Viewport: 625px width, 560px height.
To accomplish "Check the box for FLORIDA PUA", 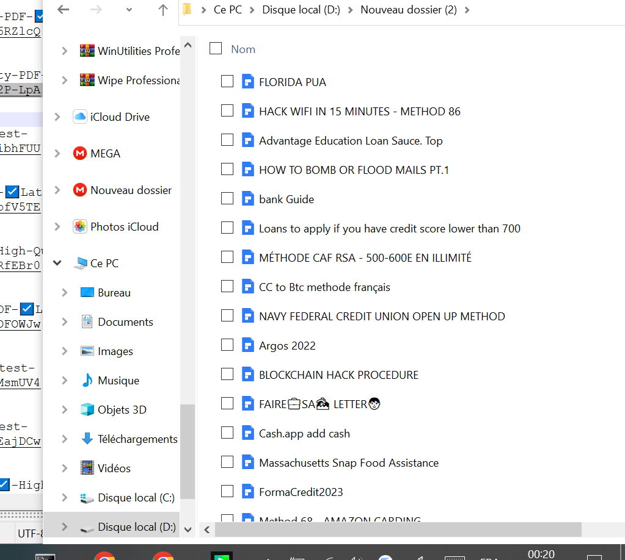I will coord(227,81).
